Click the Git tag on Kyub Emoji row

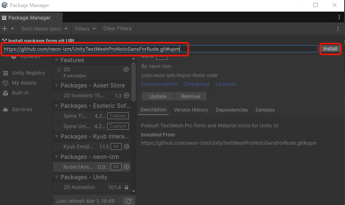116,146
